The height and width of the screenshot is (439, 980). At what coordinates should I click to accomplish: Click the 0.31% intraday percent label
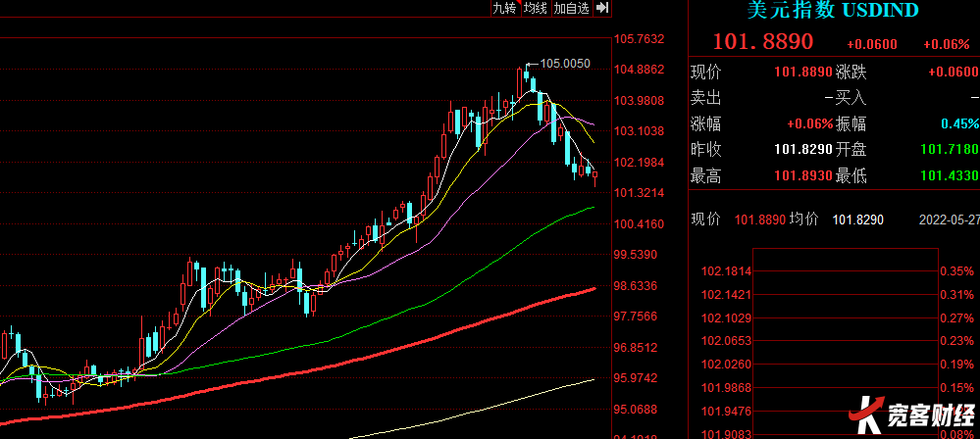(x=956, y=295)
